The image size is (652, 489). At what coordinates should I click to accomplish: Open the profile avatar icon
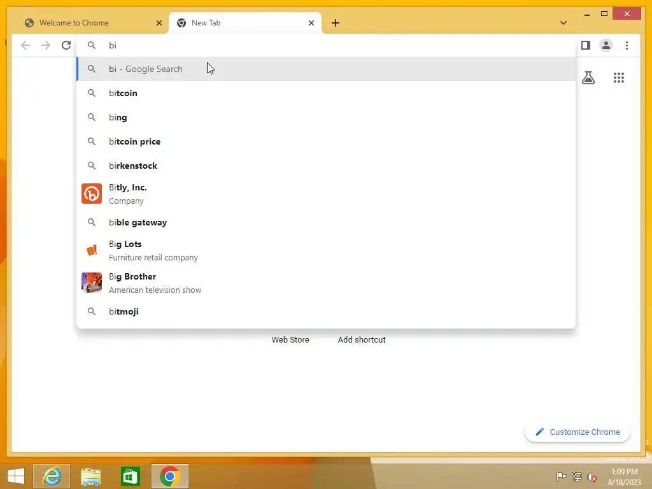(x=606, y=45)
